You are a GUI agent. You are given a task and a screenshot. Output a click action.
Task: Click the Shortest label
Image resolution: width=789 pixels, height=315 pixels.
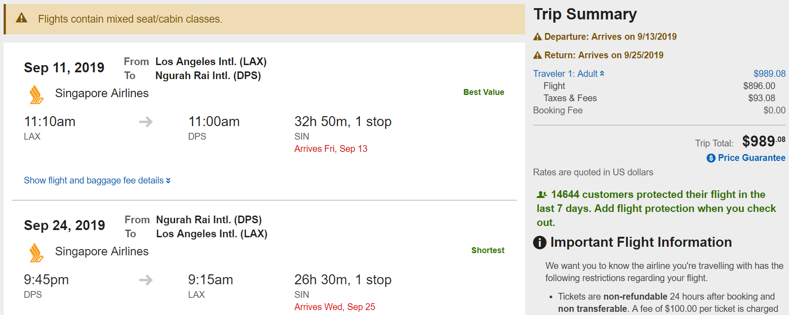click(488, 250)
